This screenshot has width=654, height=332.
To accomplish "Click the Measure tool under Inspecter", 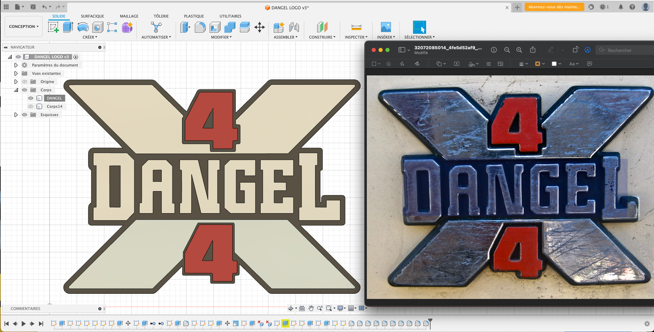I will pos(356,27).
